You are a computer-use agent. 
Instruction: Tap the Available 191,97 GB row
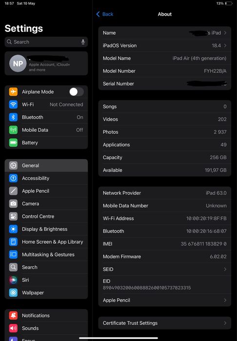[x=165, y=170]
